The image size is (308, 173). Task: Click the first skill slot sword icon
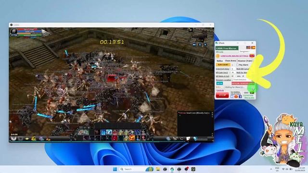(x=80, y=133)
